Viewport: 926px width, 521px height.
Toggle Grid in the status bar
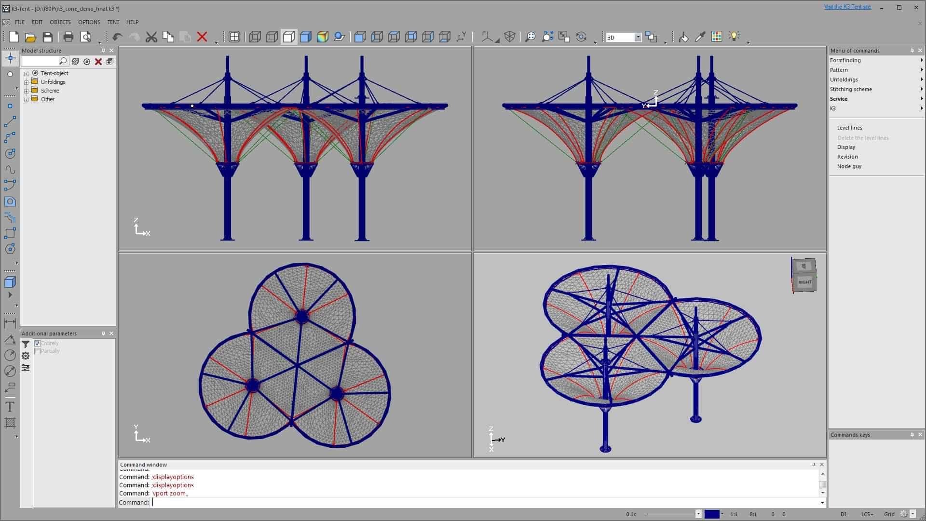[889, 514]
